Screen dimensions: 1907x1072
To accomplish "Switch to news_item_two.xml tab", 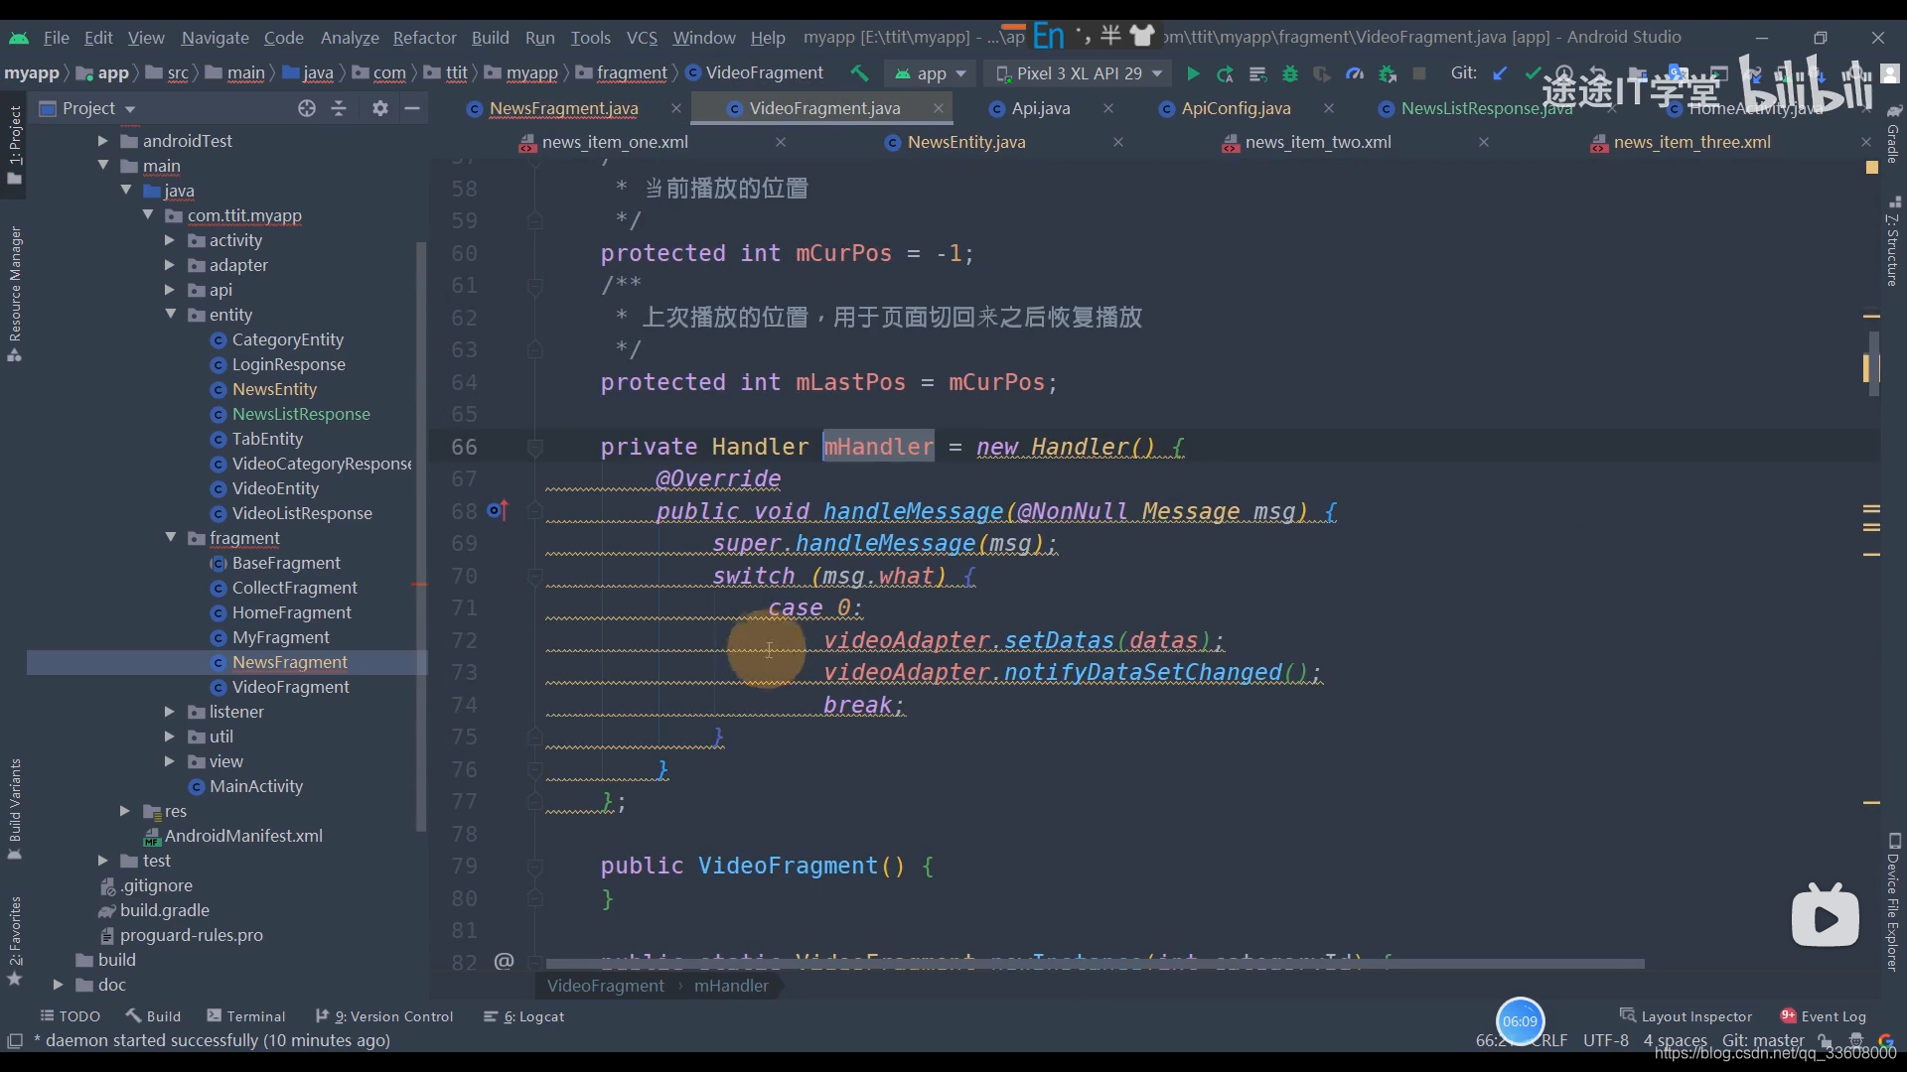I will click(x=1317, y=142).
